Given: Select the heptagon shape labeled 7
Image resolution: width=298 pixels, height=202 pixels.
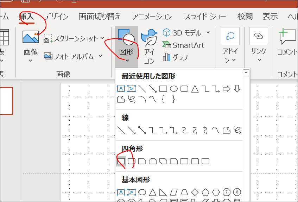Looking at the screenshot, I should (x=226, y=192).
